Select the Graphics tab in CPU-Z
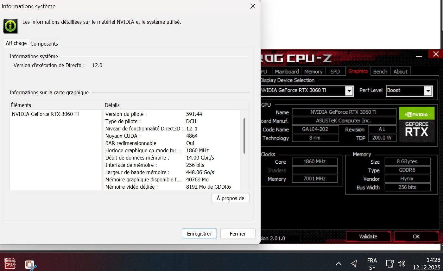This screenshot has width=443, height=271. [x=358, y=71]
